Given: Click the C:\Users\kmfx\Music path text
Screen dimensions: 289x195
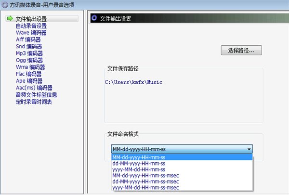Looking at the screenshot, I should 133,82.
